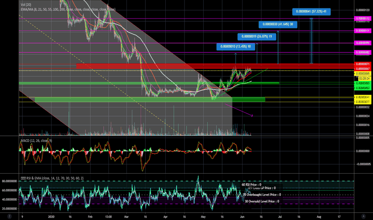Select the RSI & EMA indicator legend

click(x=52, y=178)
